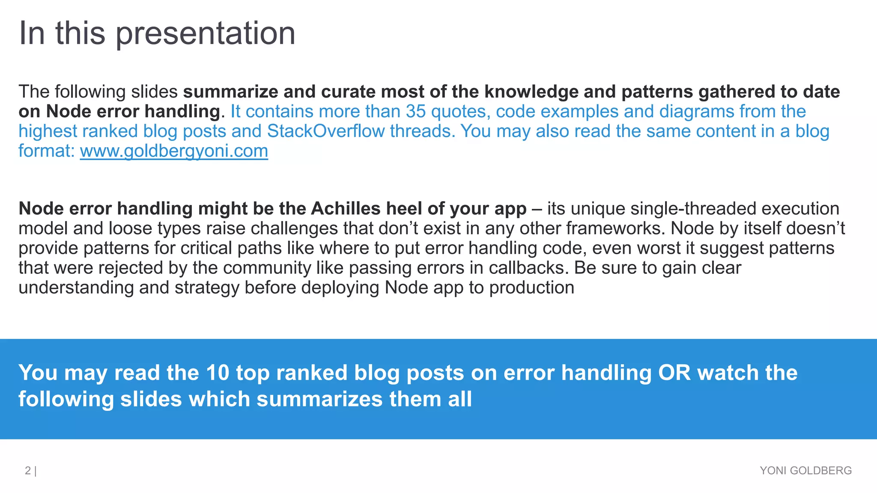877x493 pixels.
Task: Select the blue banner about 10 top ranked posts
Action: click(x=438, y=389)
